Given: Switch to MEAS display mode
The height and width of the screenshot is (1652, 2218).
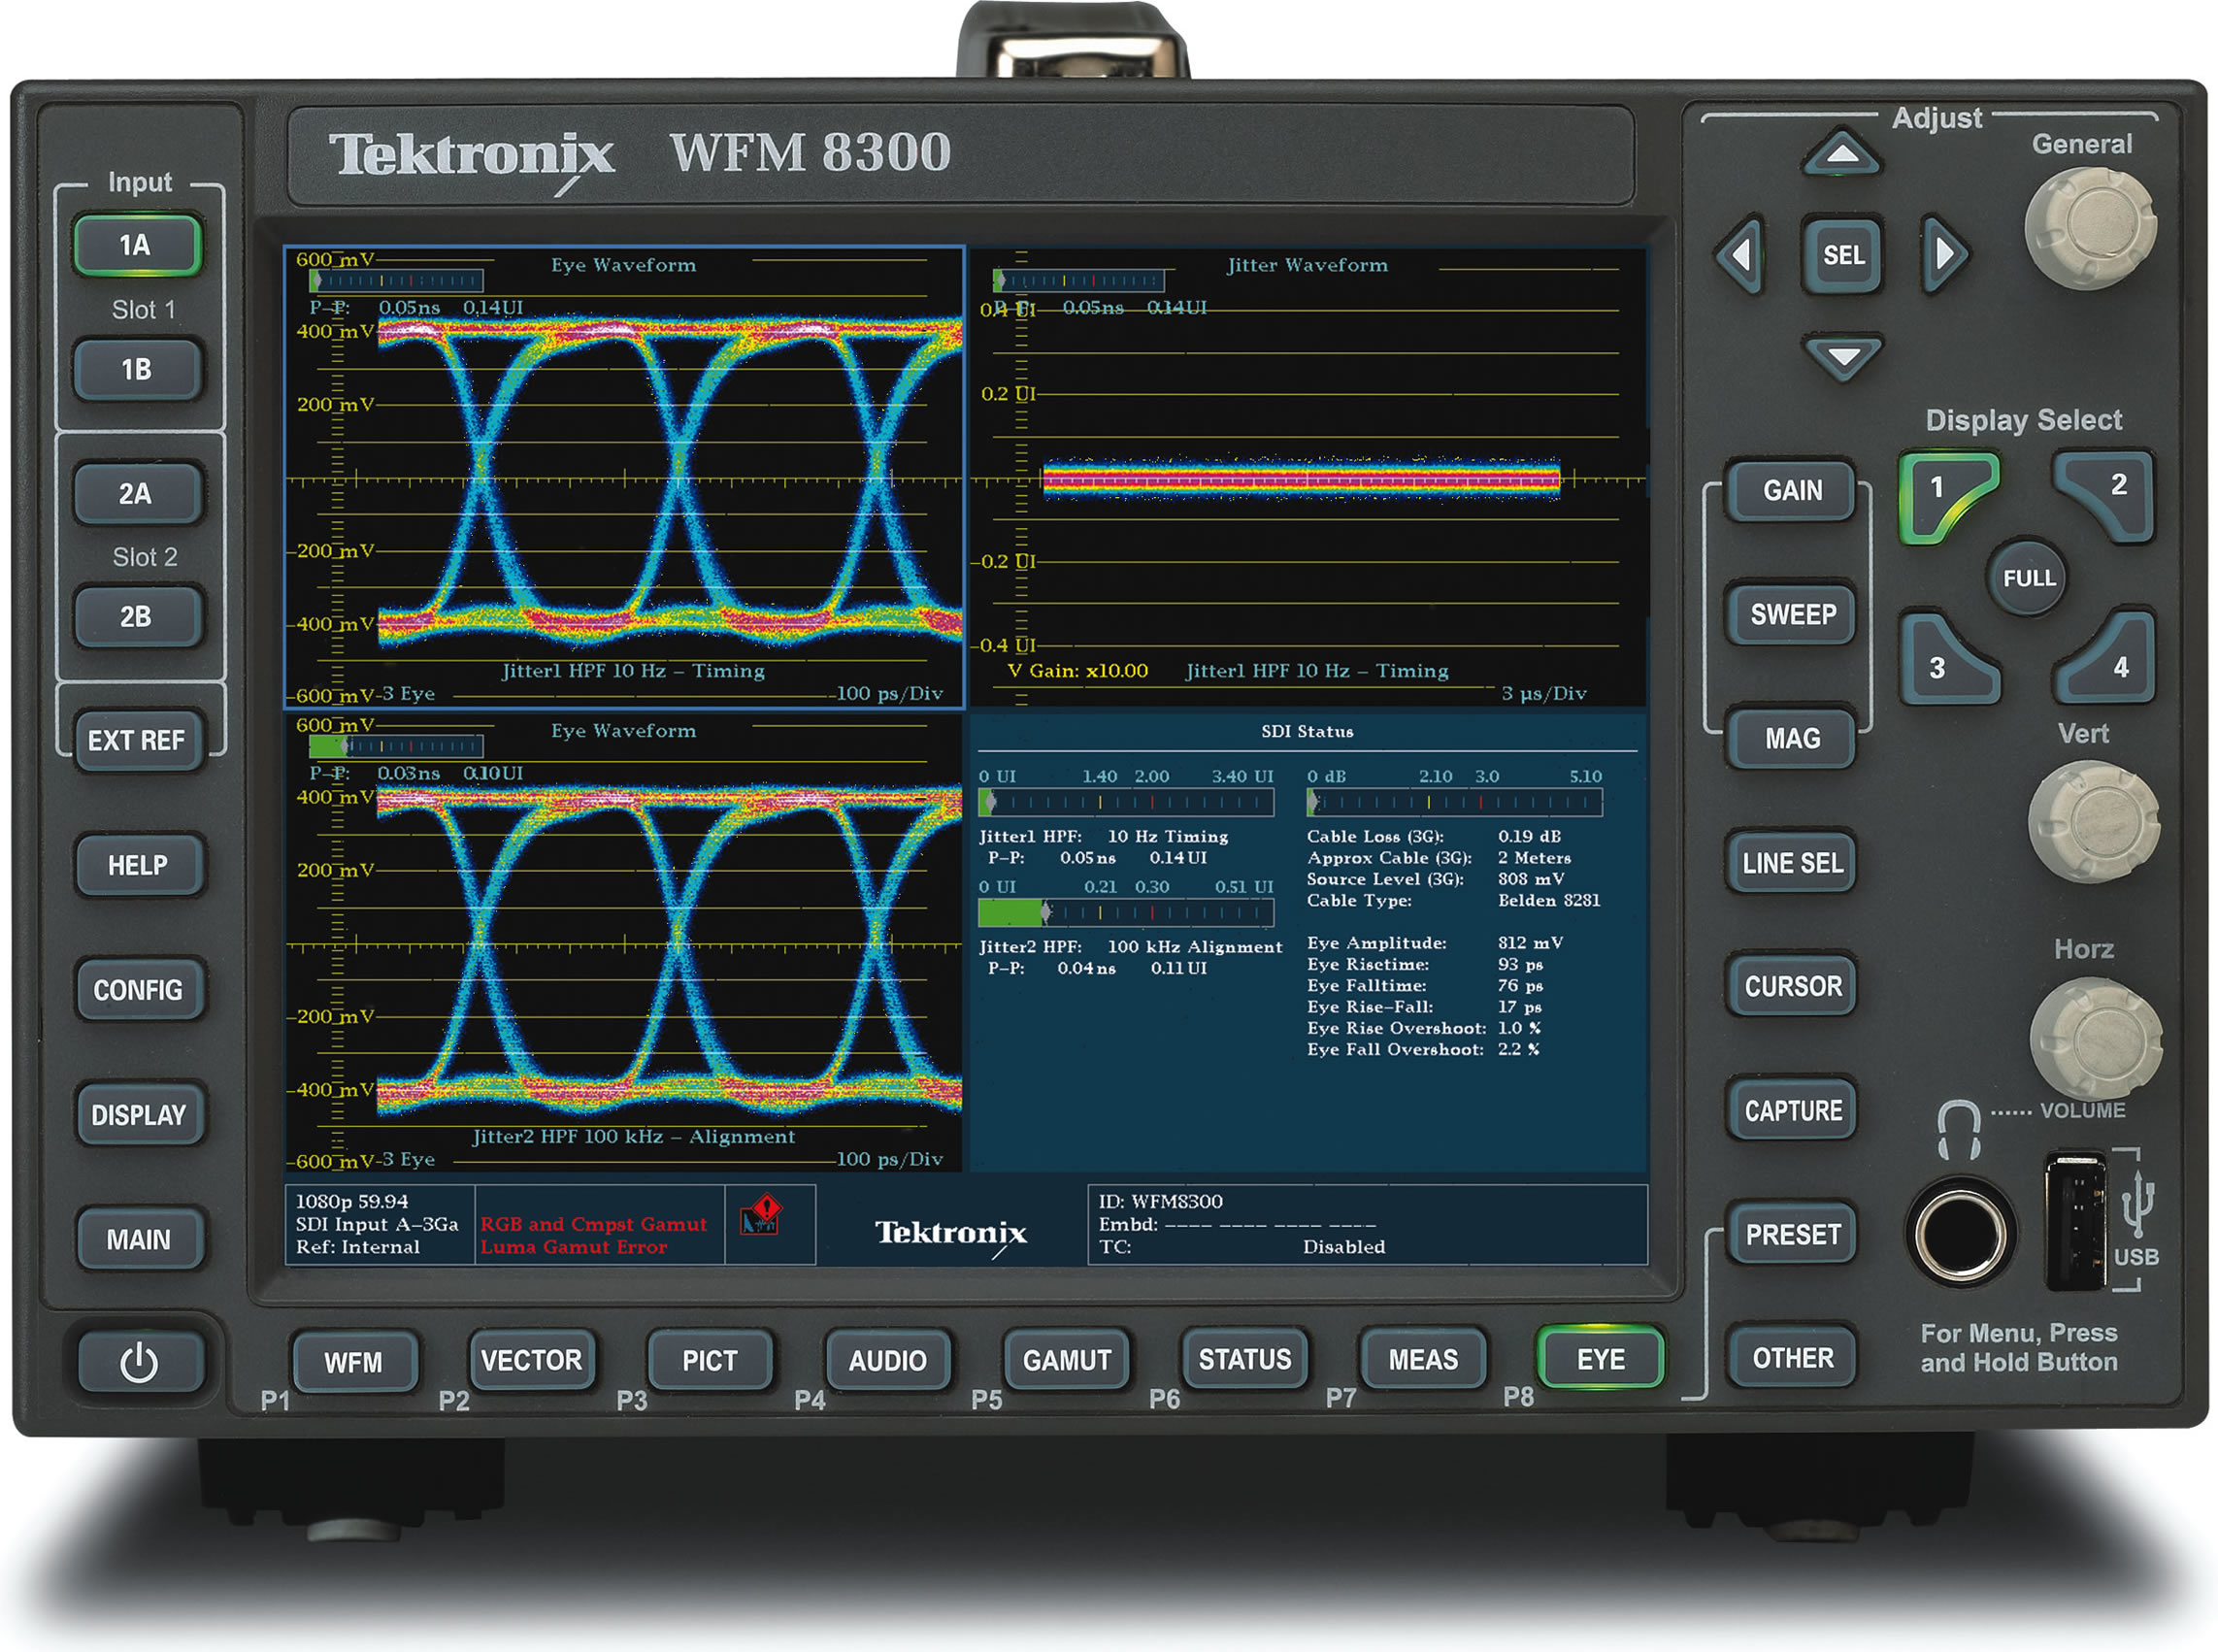Looking at the screenshot, I should [x=1423, y=1359].
